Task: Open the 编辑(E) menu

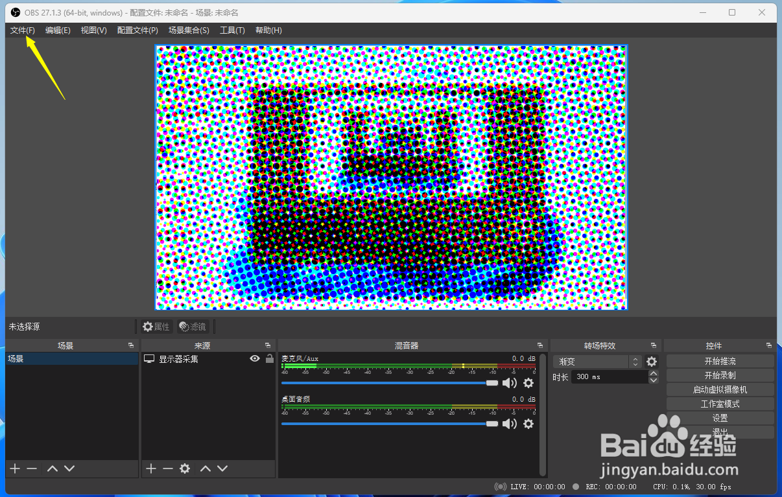Action: (58, 30)
